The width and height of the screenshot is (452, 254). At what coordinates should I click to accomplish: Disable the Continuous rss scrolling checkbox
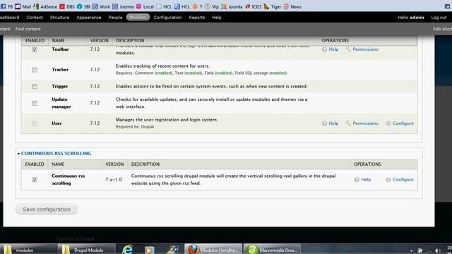click(x=35, y=180)
